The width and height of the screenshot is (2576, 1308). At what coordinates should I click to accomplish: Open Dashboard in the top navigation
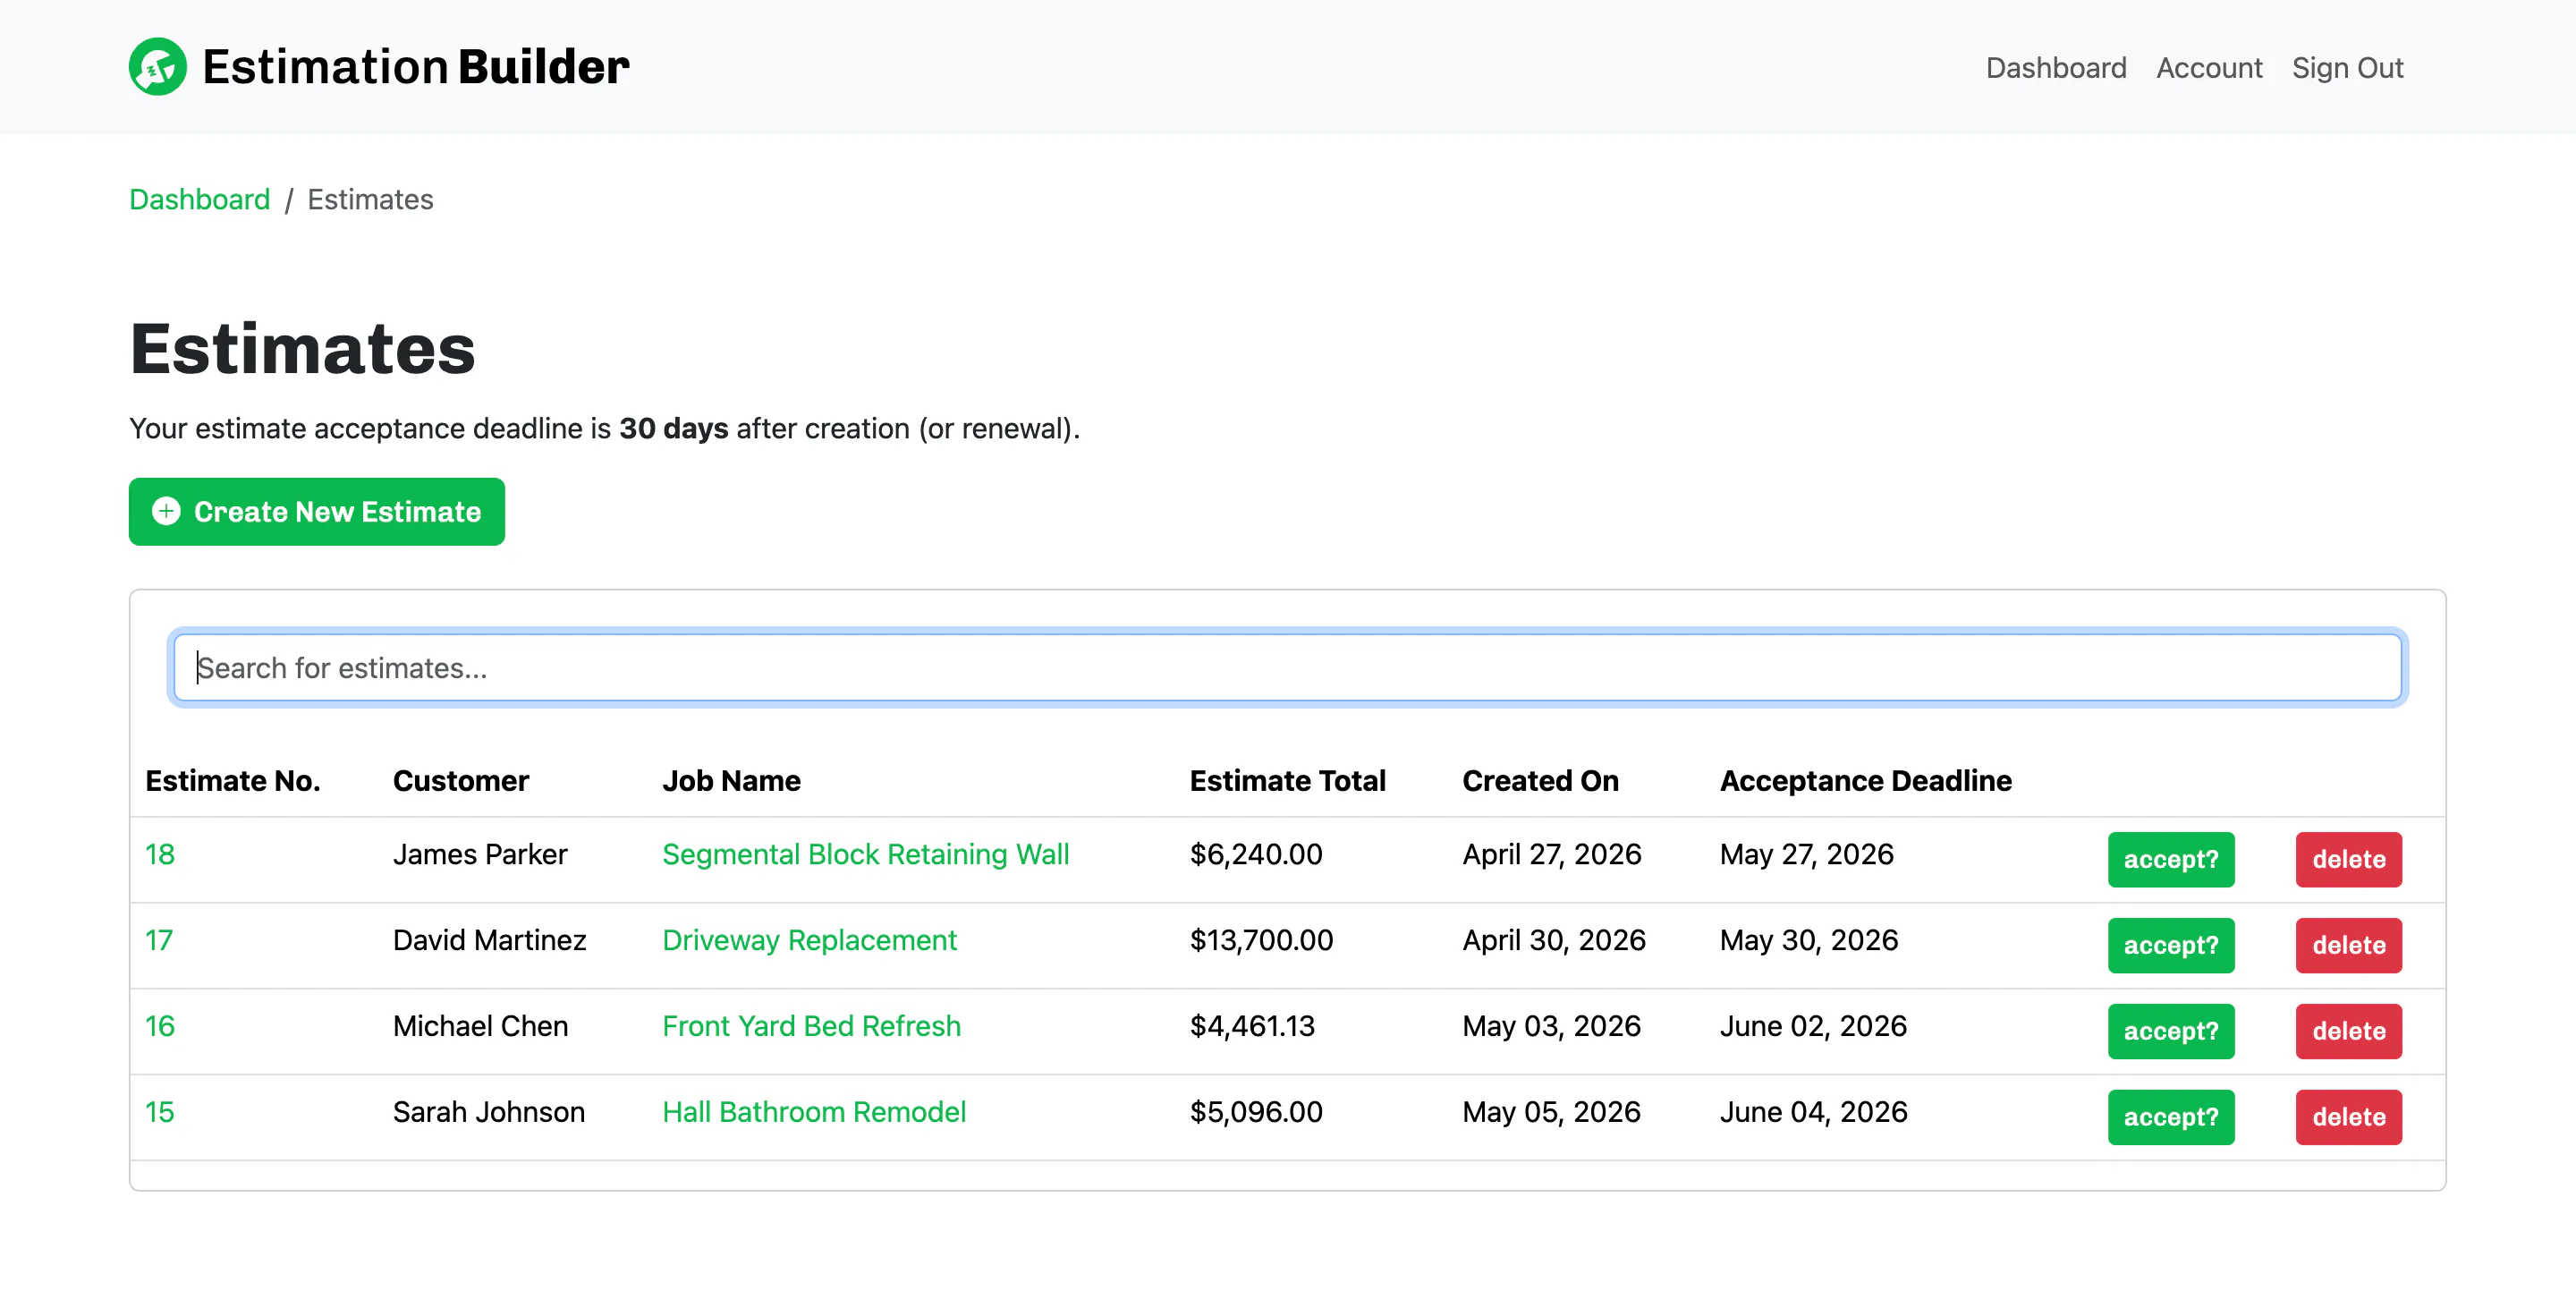coord(2056,67)
